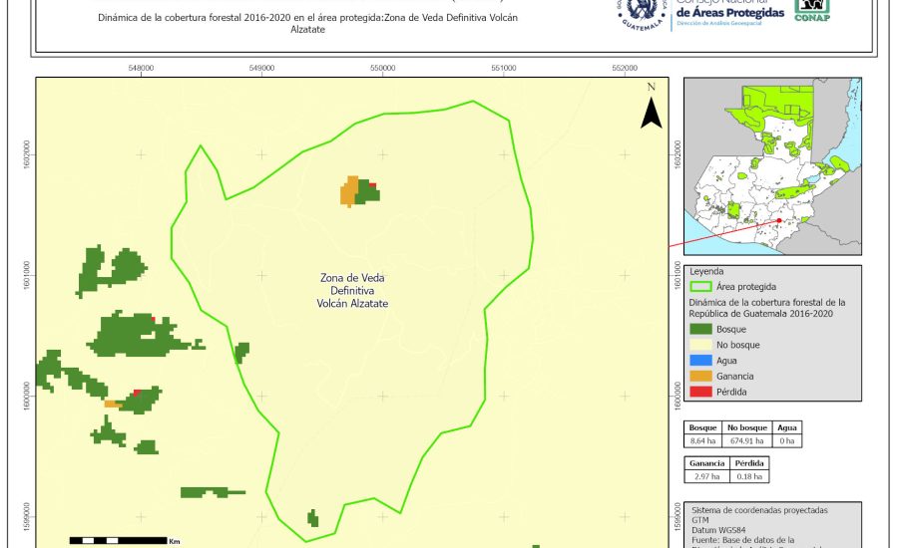This screenshot has width=898, height=548.
Task: Click the orange forest gain patch on map
Action: point(348,191)
